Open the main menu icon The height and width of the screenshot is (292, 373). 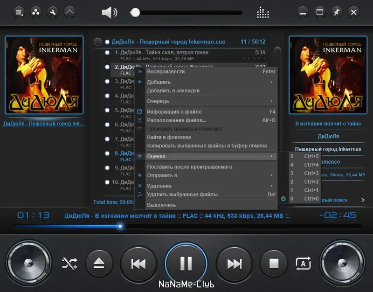coord(19,12)
